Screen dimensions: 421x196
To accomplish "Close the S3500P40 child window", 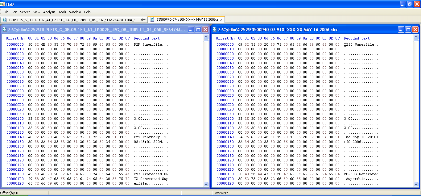I will tap(415, 30).
